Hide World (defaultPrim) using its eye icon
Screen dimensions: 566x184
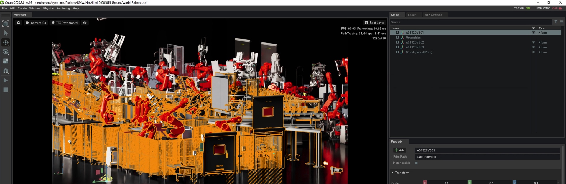pyautogui.click(x=533, y=52)
